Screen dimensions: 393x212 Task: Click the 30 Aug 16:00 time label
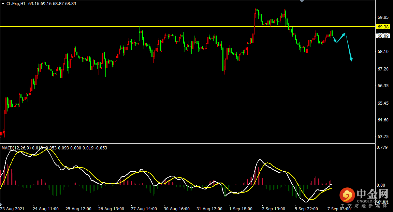[x=177, y=209]
